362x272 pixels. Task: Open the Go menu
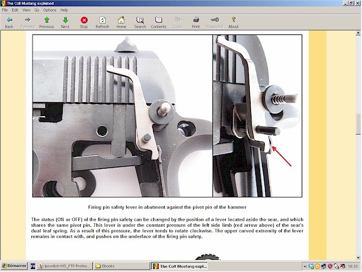[x=37, y=10]
